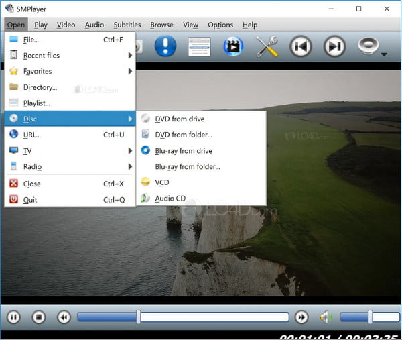Click the speaker audio toolbar icon
Image resolution: width=402 pixels, height=340 pixels.
368,46
